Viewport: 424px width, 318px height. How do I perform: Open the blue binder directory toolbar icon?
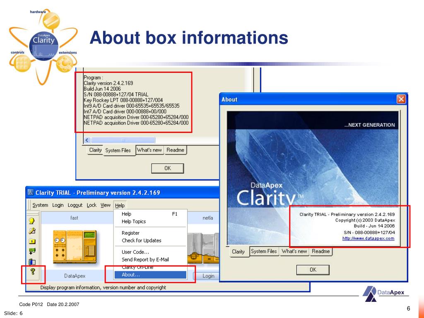click(x=32, y=262)
